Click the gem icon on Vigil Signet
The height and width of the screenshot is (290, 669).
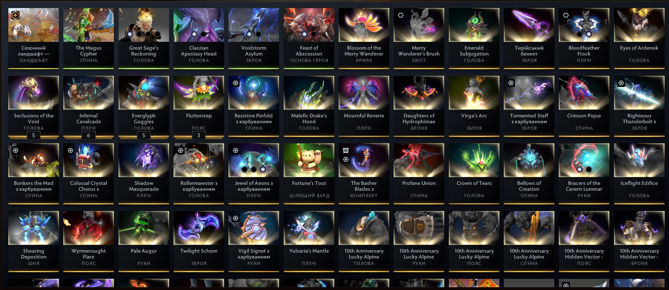[x=236, y=218]
